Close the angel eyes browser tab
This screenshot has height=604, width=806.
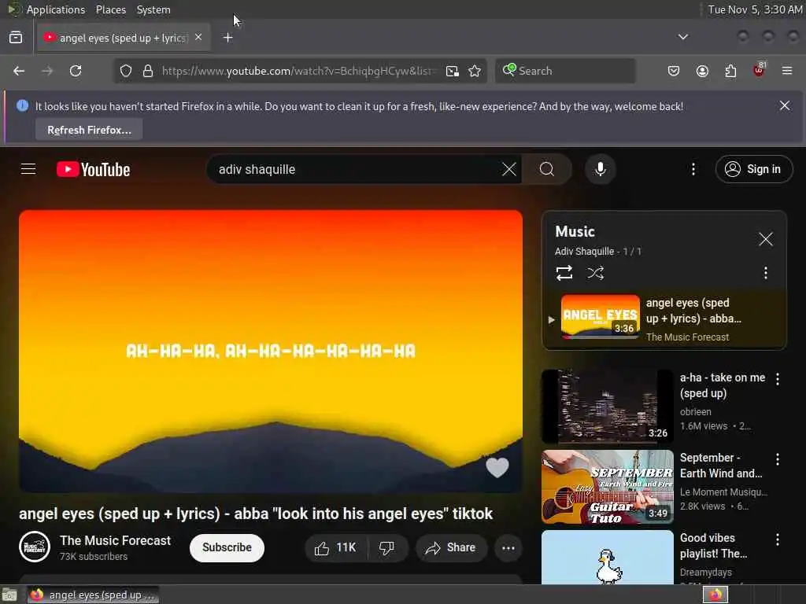[x=198, y=37]
